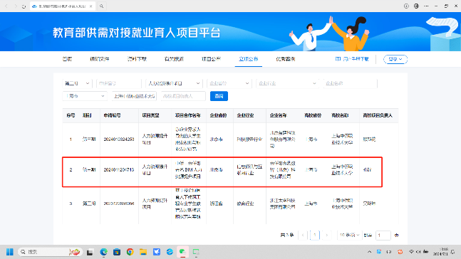The image size is (461, 259).
Task: Click the project name cell in row 3
Action: pyautogui.click(x=188, y=203)
